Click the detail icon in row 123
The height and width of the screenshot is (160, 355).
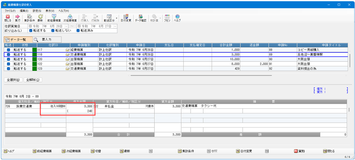pos(67,69)
